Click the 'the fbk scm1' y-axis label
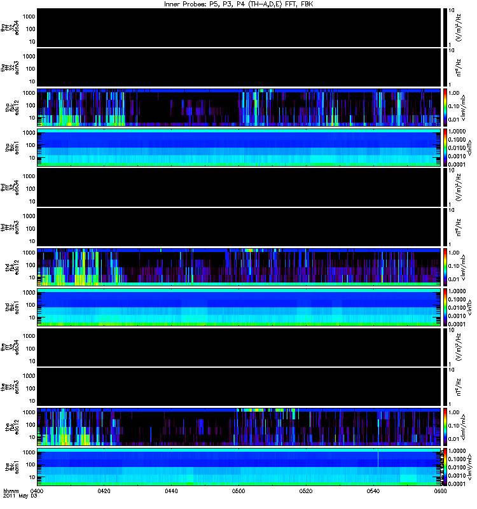Viewport: 477px width, 509px height. 12,467
